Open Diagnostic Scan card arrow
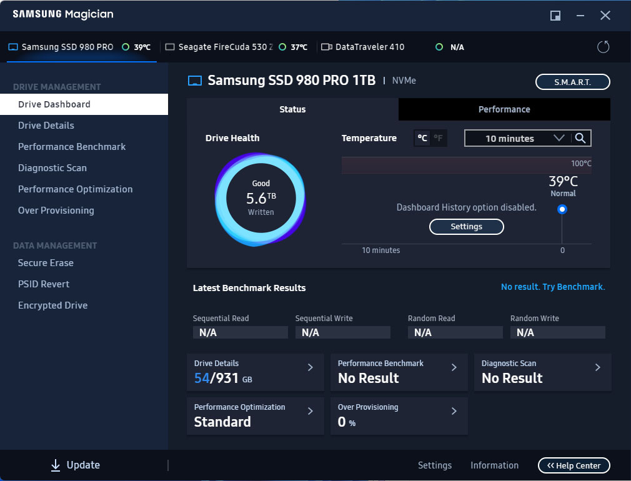Screen dimensions: 631x481 (598, 367)
